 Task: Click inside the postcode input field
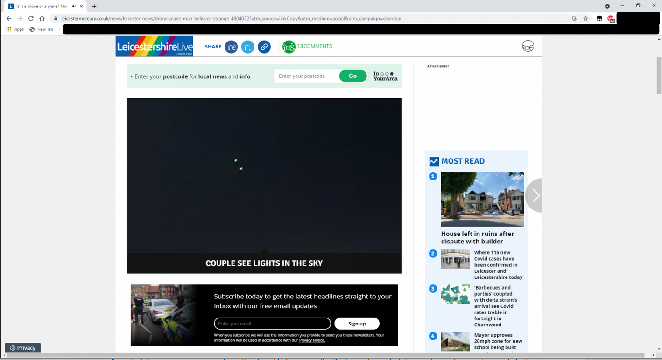click(x=306, y=76)
